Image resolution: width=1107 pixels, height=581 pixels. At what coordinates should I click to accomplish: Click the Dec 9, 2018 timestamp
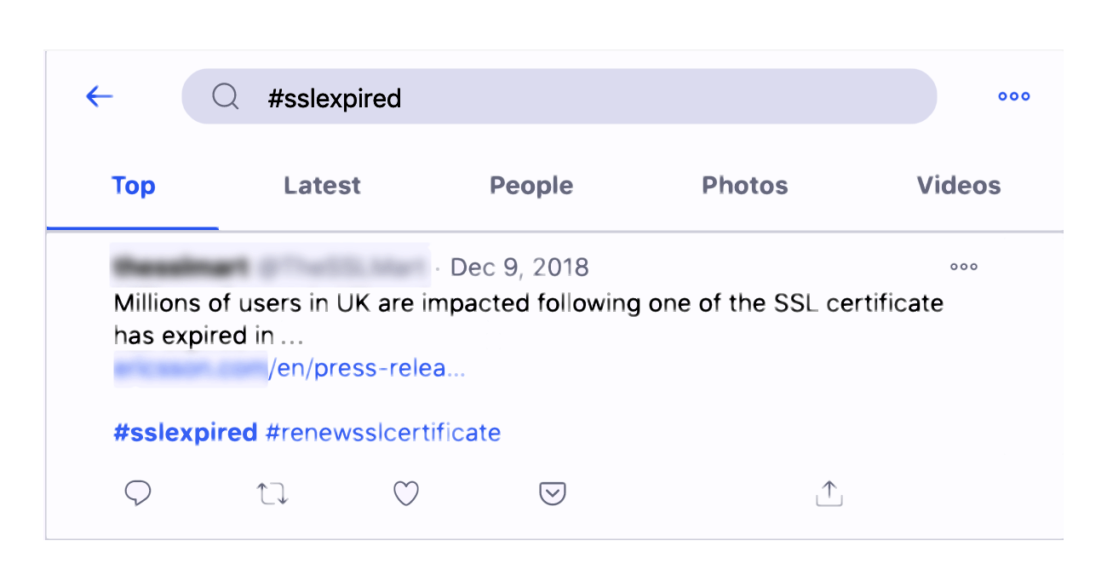click(x=519, y=267)
